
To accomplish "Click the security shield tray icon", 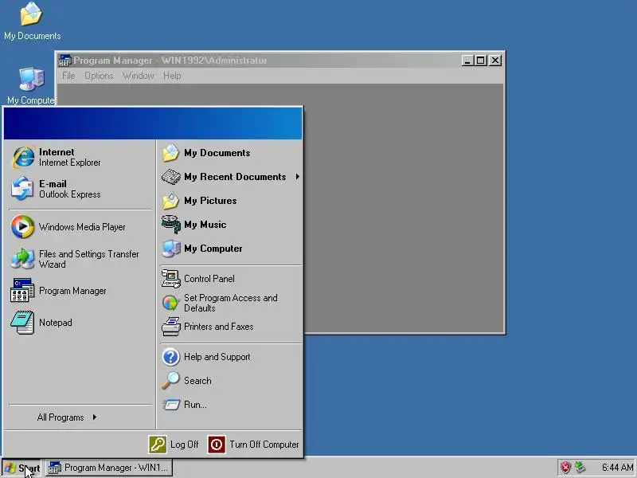I will tap(565, 468).
